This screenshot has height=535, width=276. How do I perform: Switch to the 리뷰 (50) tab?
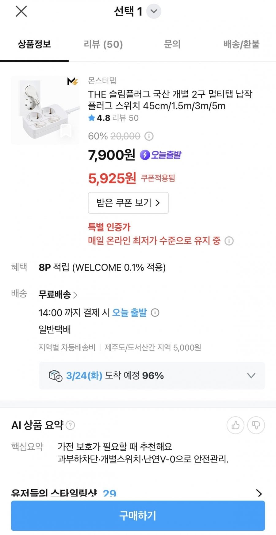click(x=103, y=45)
